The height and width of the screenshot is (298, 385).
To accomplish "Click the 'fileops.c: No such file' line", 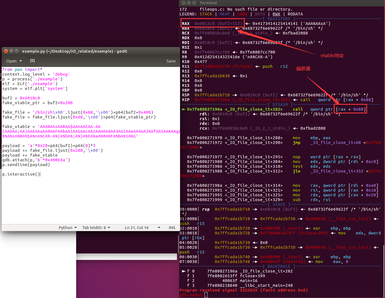I will click(236, 9).
